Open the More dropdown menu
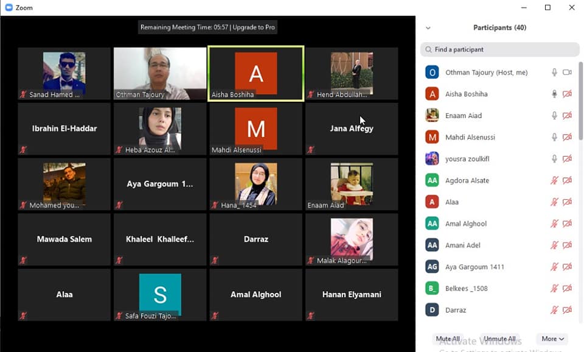 [553, 339]
